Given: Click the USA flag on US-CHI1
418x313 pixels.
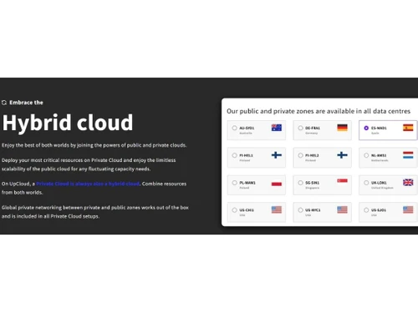Looking at the screenshot, I should (277, 210).
